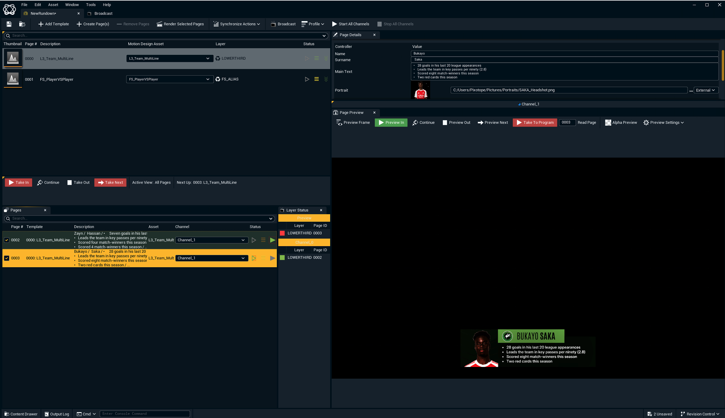
Task: Click green play icon for page 0002
Action: pyautogui.click(x=272, y=240)
